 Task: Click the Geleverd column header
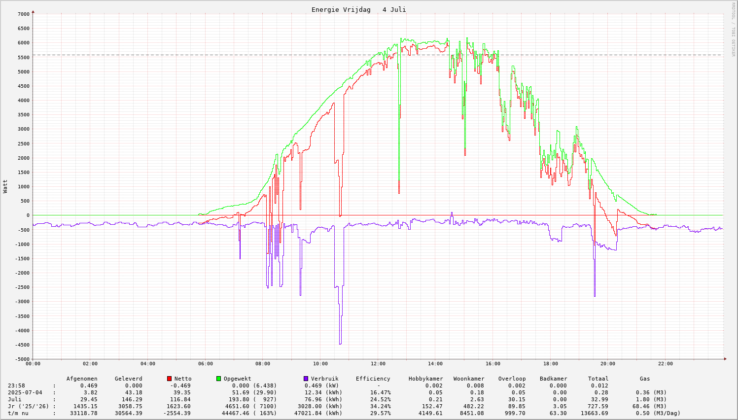point(128,379)
